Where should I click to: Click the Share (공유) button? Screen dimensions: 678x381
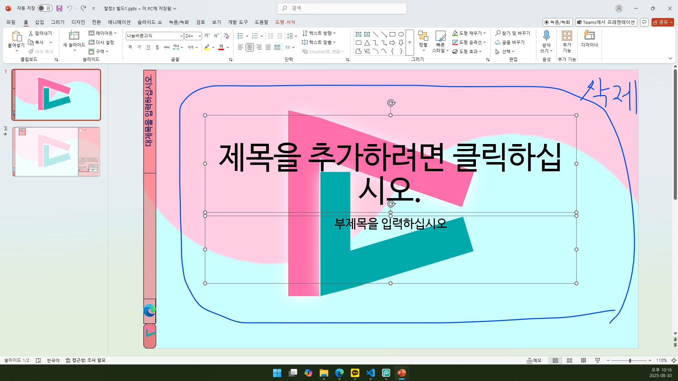(662, 22)
